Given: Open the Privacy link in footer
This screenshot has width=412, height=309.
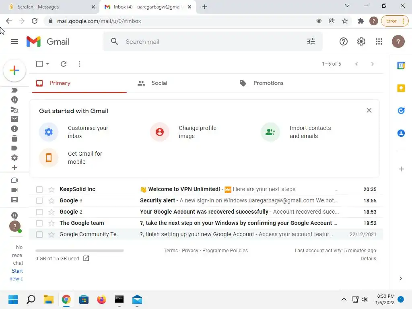Looking at the screenshot, I should pos(190,251).
